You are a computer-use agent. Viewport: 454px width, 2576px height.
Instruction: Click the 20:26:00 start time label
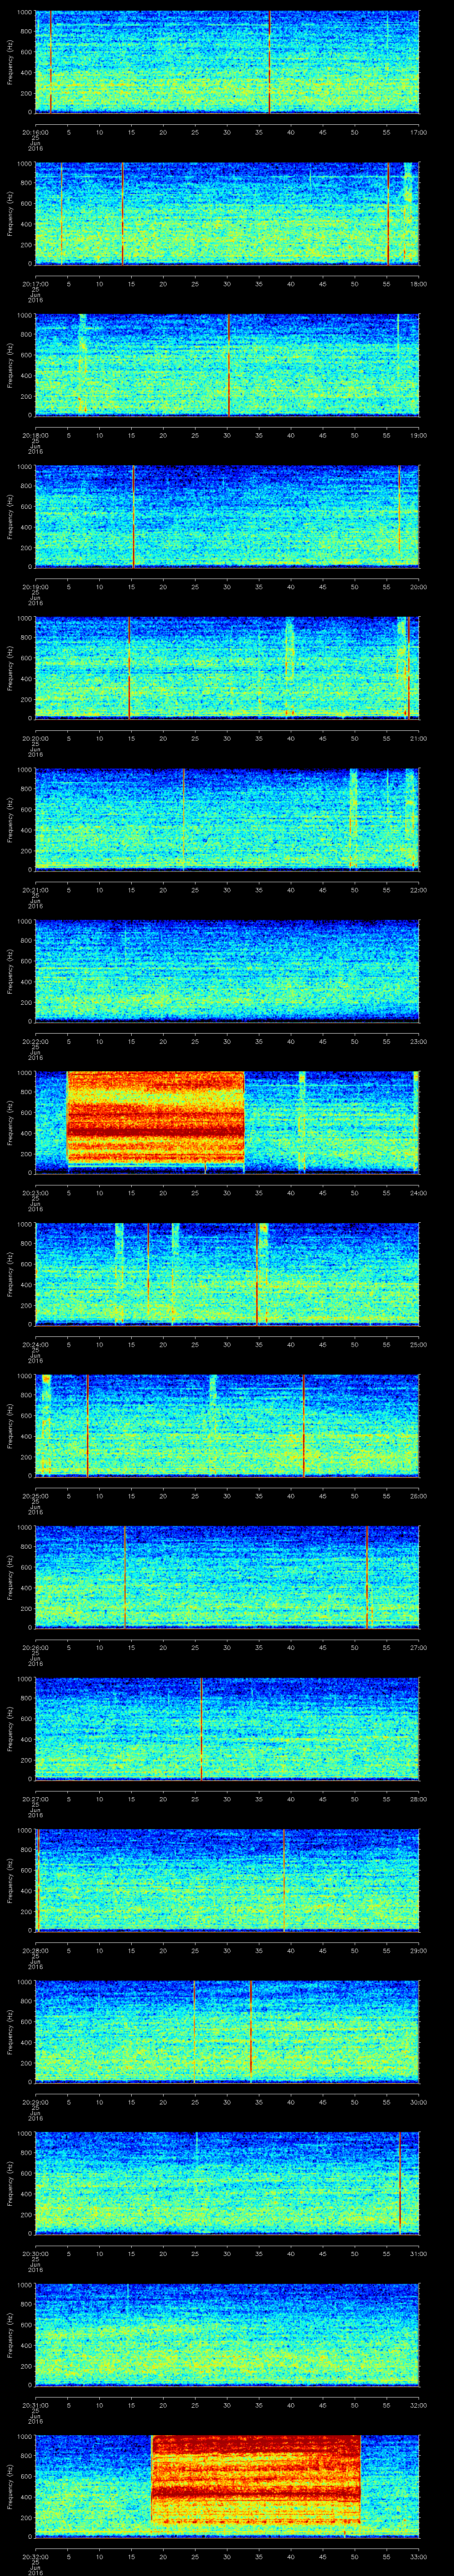coord(35,1647)
